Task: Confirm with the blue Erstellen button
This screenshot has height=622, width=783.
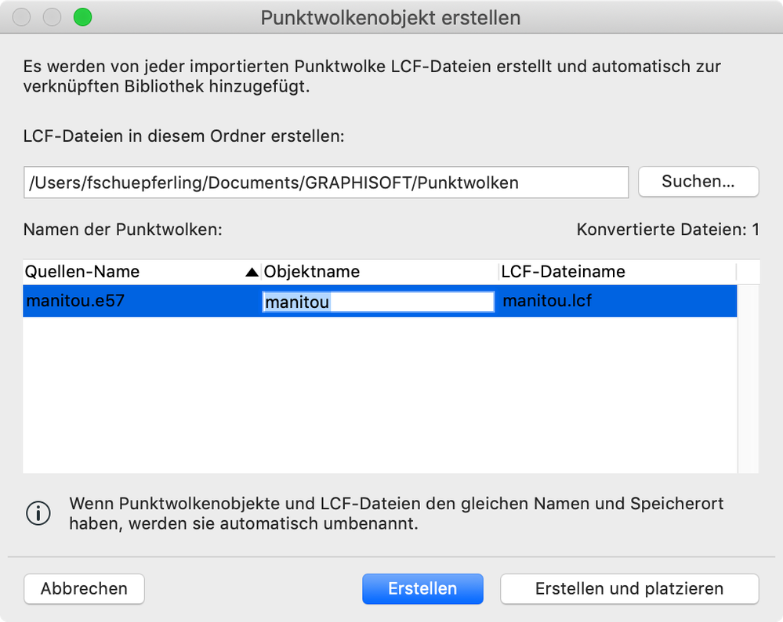Action: click(422, 589)
